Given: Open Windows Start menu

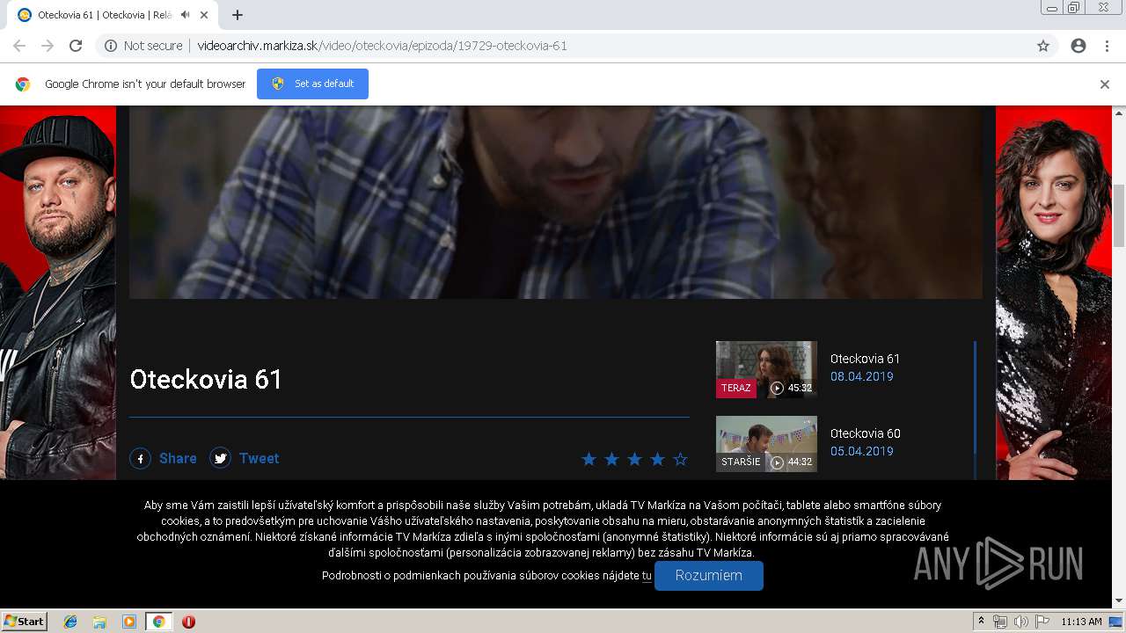Looking at the screenshot, I should pyautogui.click(x=24, y=621).
